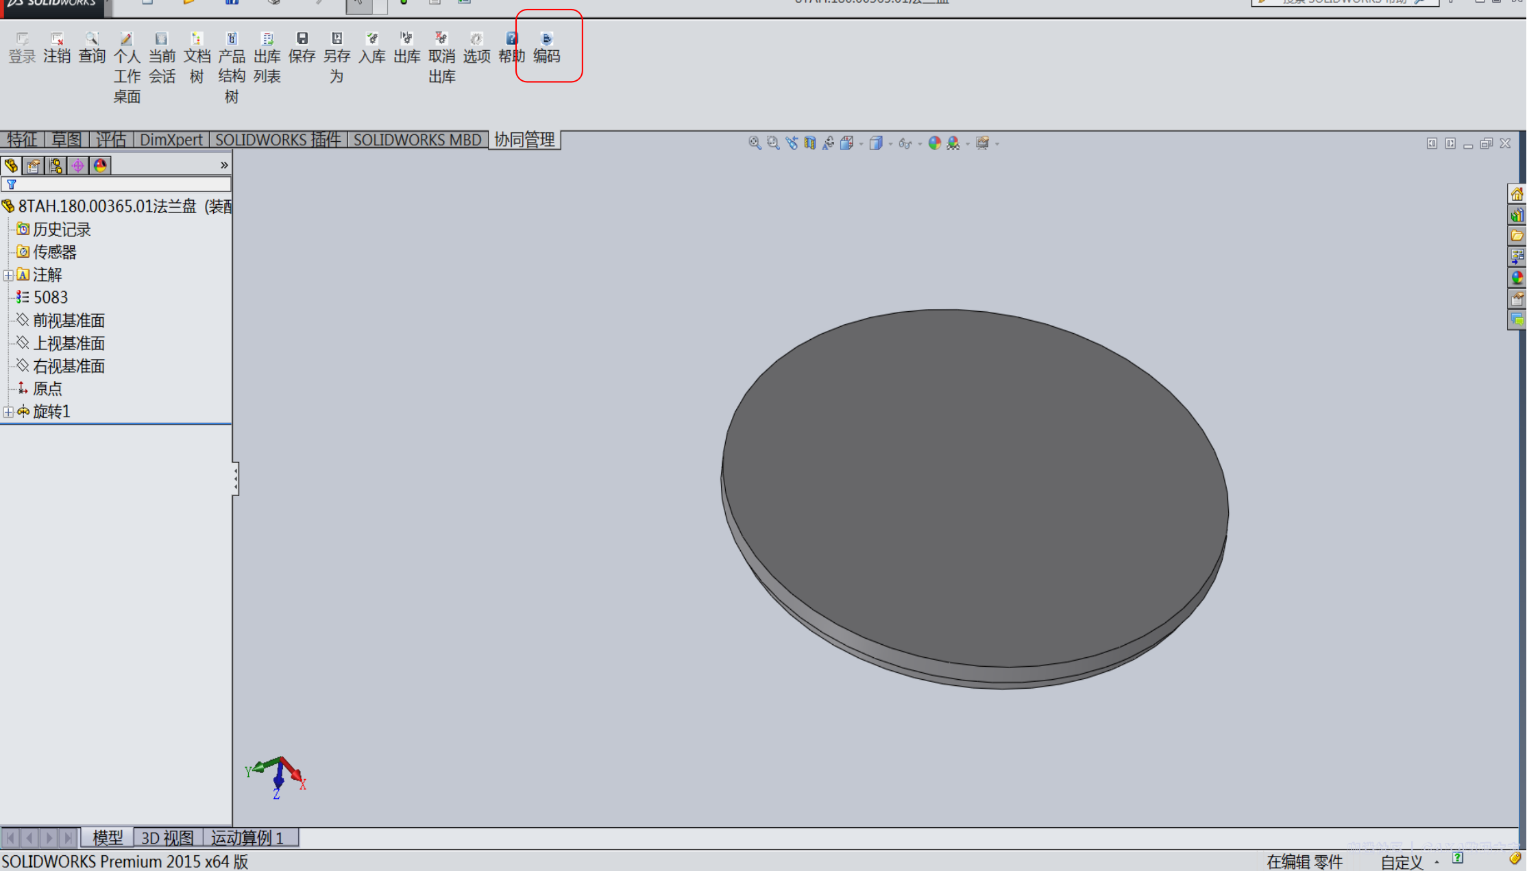Click the feature tree filter field
Viewport: 1527px width, 871px height.
[x=116, y=184]
